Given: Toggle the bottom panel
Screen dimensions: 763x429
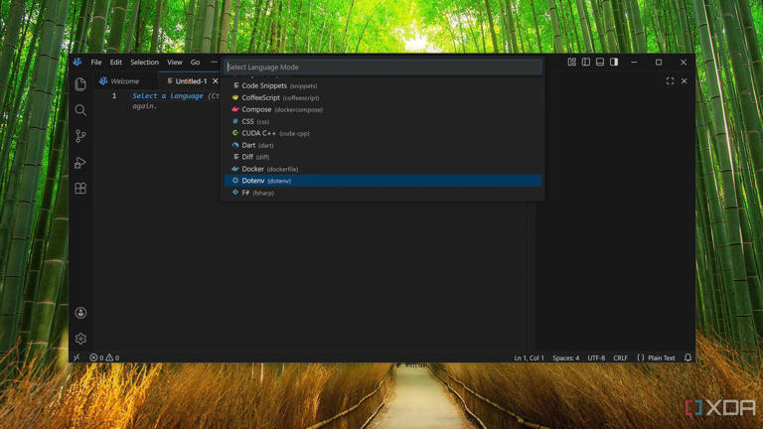Looking at the screenshot, I should [x=600, y=62].
